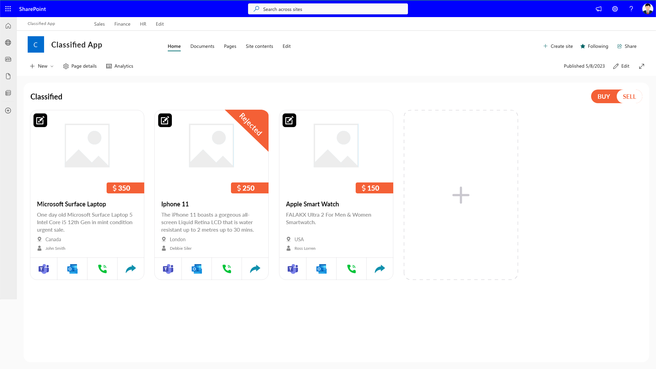
Task: Toggle the BUY SELL switch to SELL
Action: (629, 96)
